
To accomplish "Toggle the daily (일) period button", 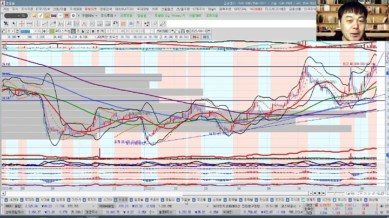I will [x=73, y=31].
